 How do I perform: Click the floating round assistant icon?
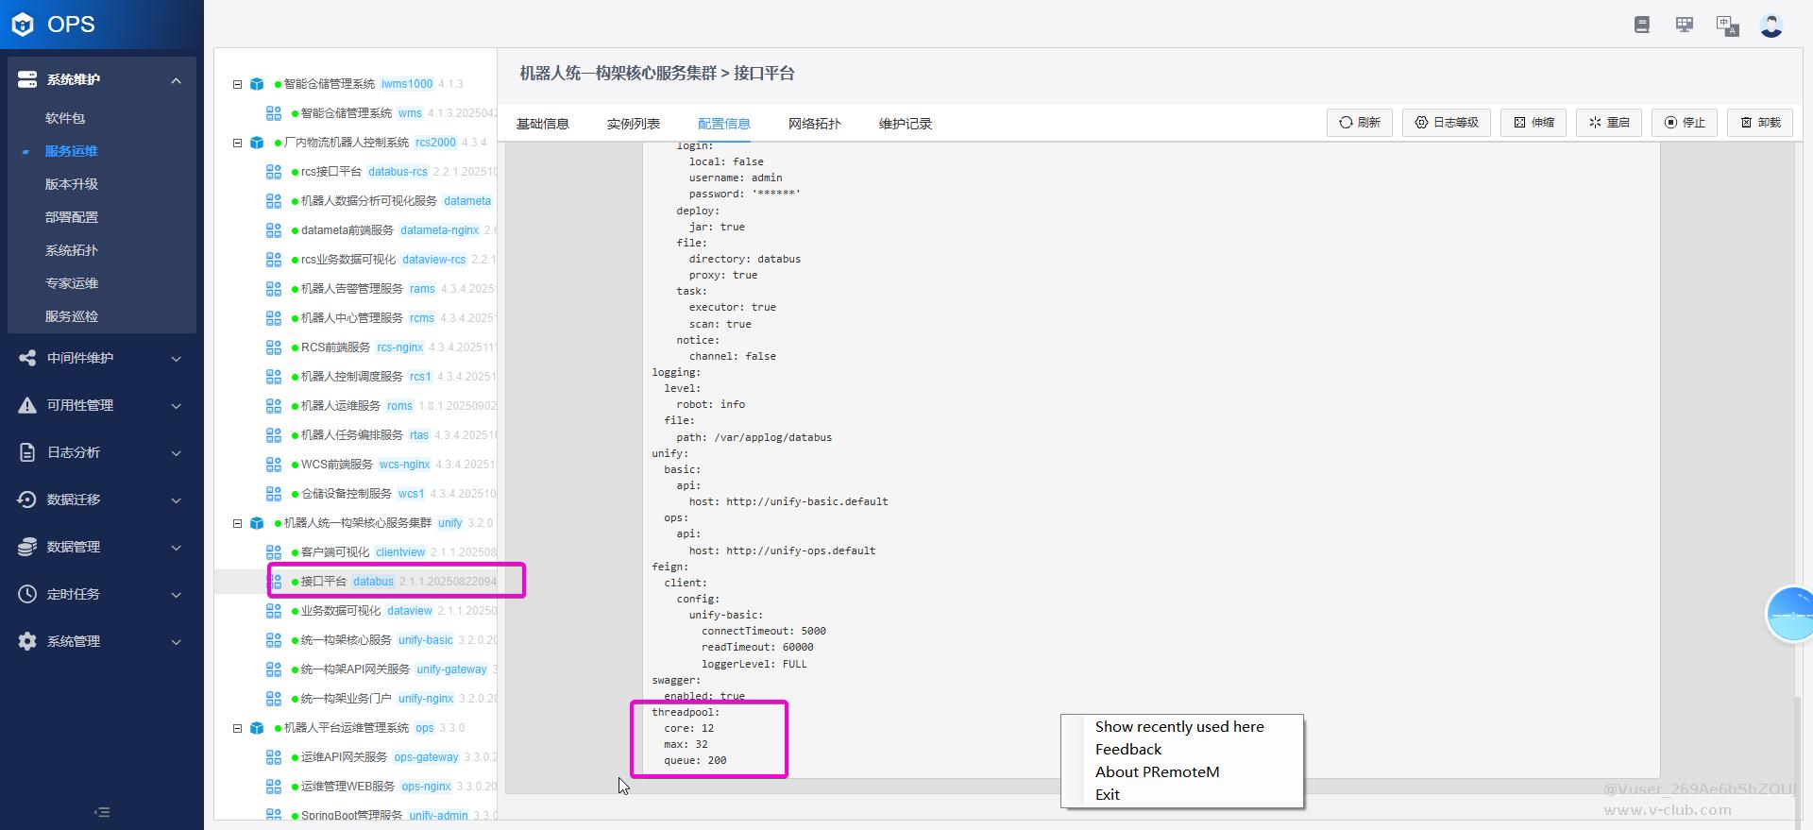tap(1790, 614)
